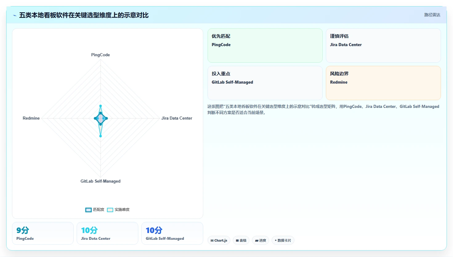Viewport: 453px width, 257px height.
Task: Click the GitLab Self-Managed radar axis label
Action: [100, 181]
